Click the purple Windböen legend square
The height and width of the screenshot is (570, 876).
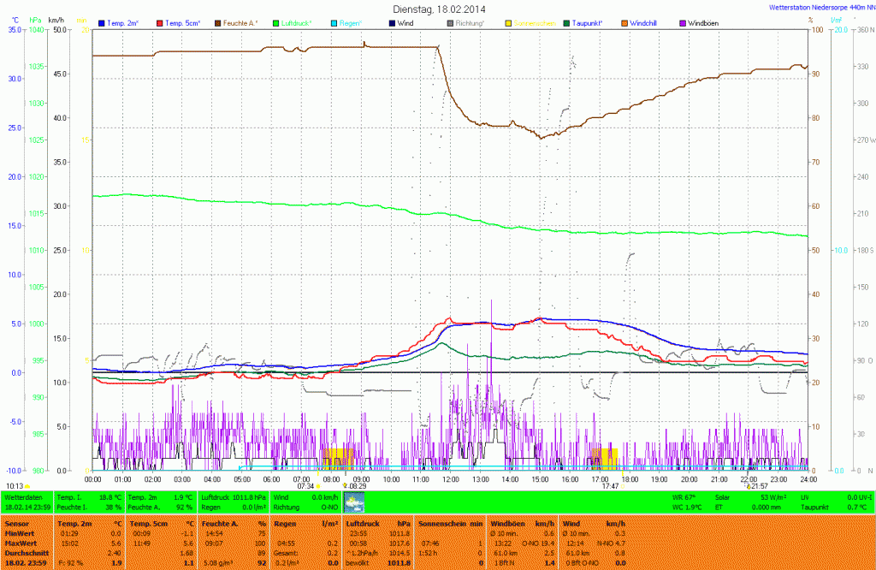[x=682, y=22]
